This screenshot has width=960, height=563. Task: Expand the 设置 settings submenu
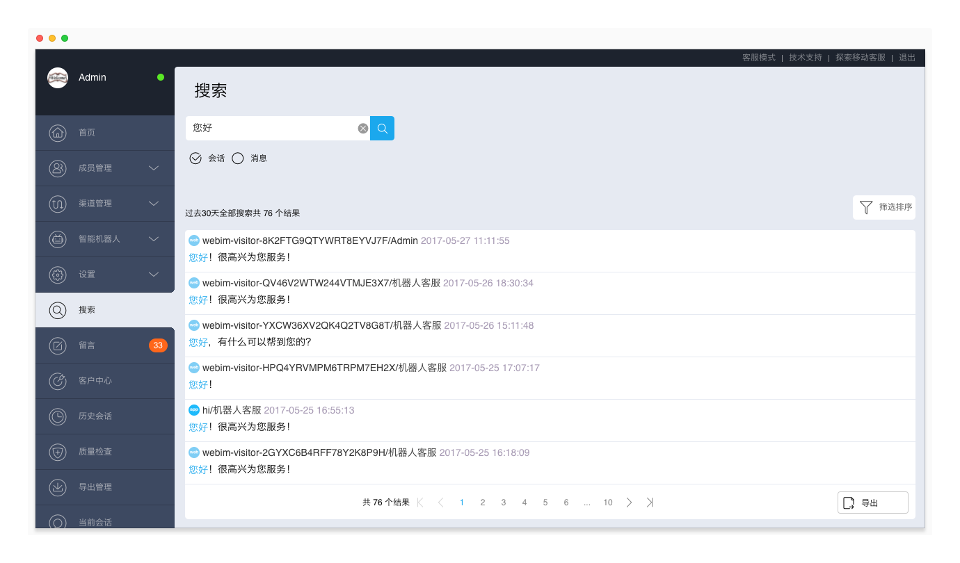154,275
